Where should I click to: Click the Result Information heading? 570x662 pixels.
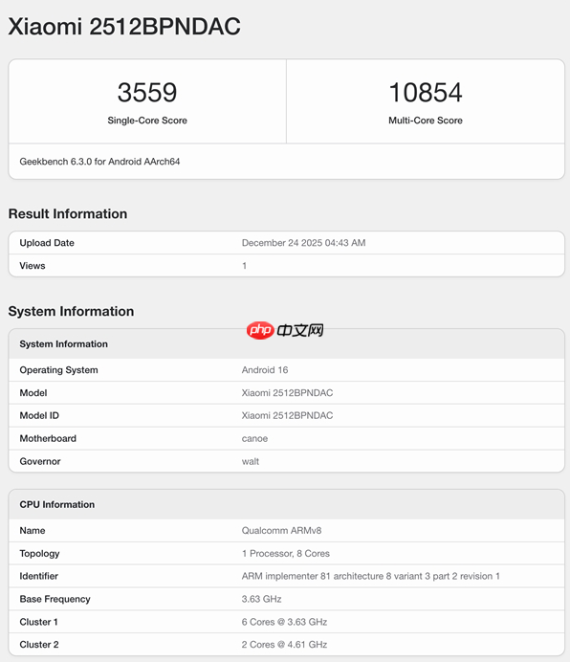(x=68, y=213)
